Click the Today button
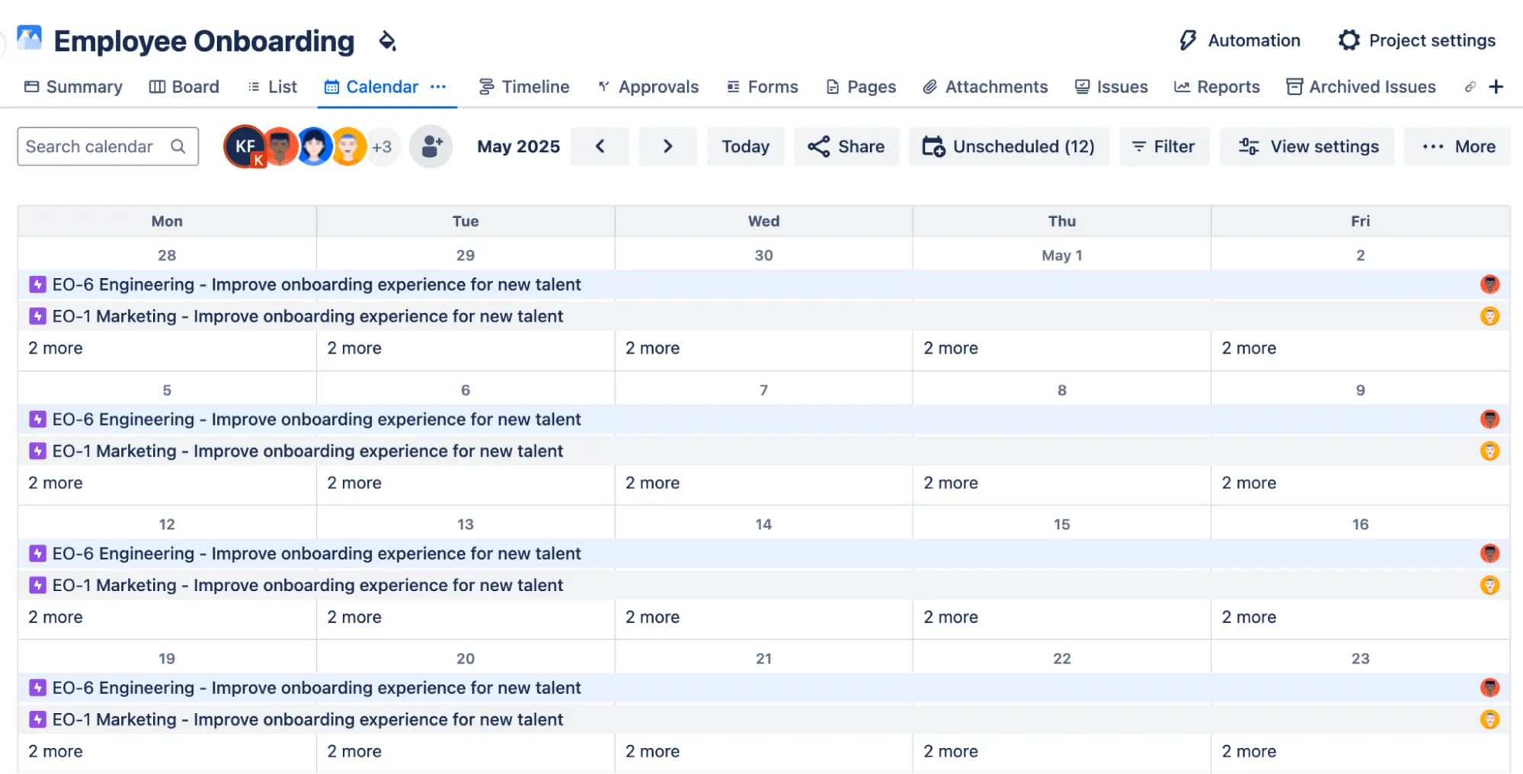 (x=745, y=146)
